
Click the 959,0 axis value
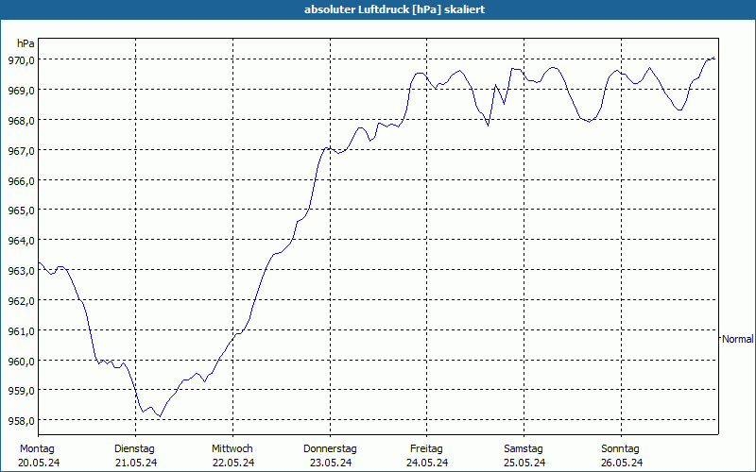point(22,391)
